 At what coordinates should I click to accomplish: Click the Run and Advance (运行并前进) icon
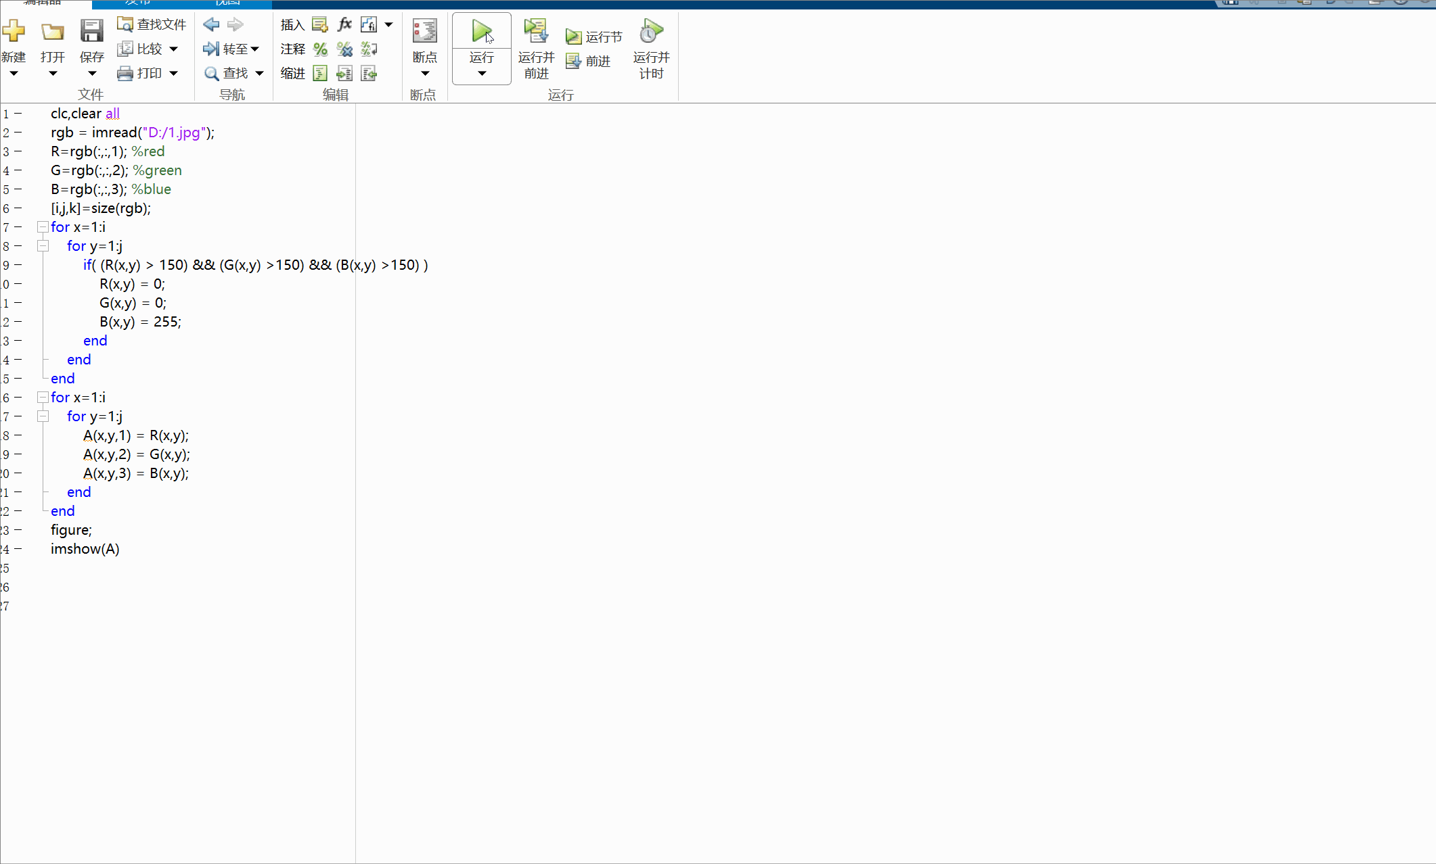(x=536, y=31)
